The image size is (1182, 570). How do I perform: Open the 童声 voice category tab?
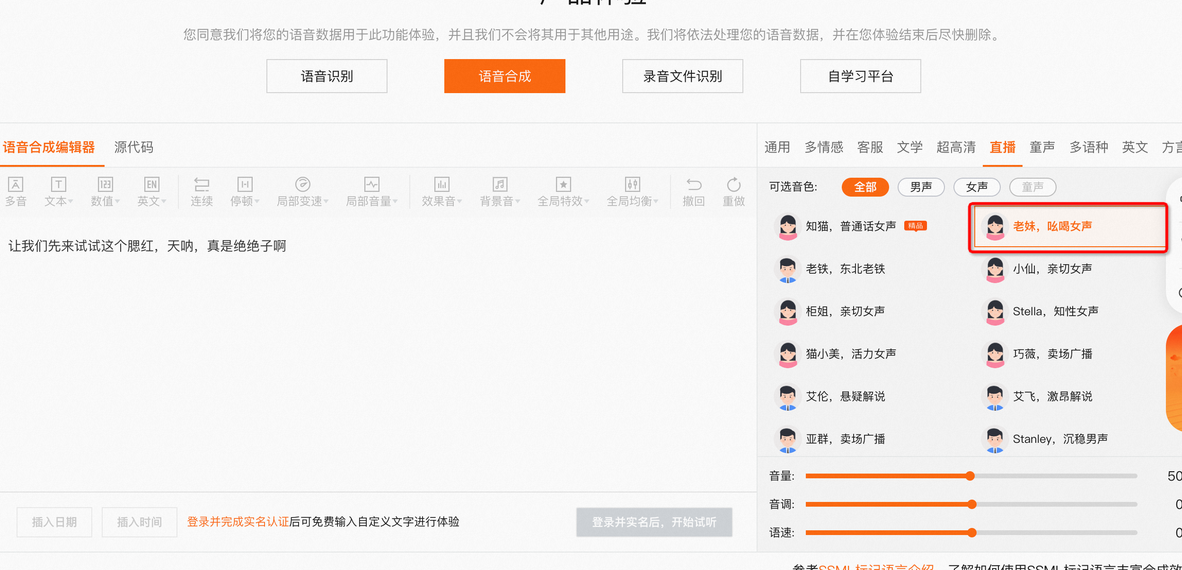tap(1042, 147)
